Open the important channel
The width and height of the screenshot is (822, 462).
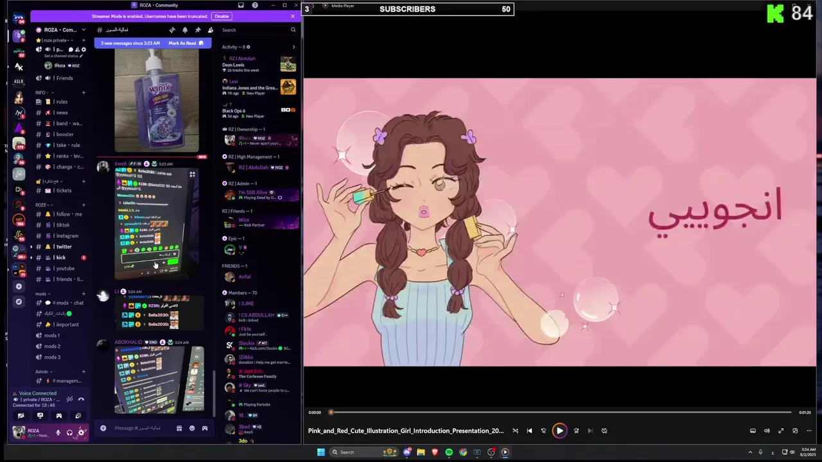60,324
